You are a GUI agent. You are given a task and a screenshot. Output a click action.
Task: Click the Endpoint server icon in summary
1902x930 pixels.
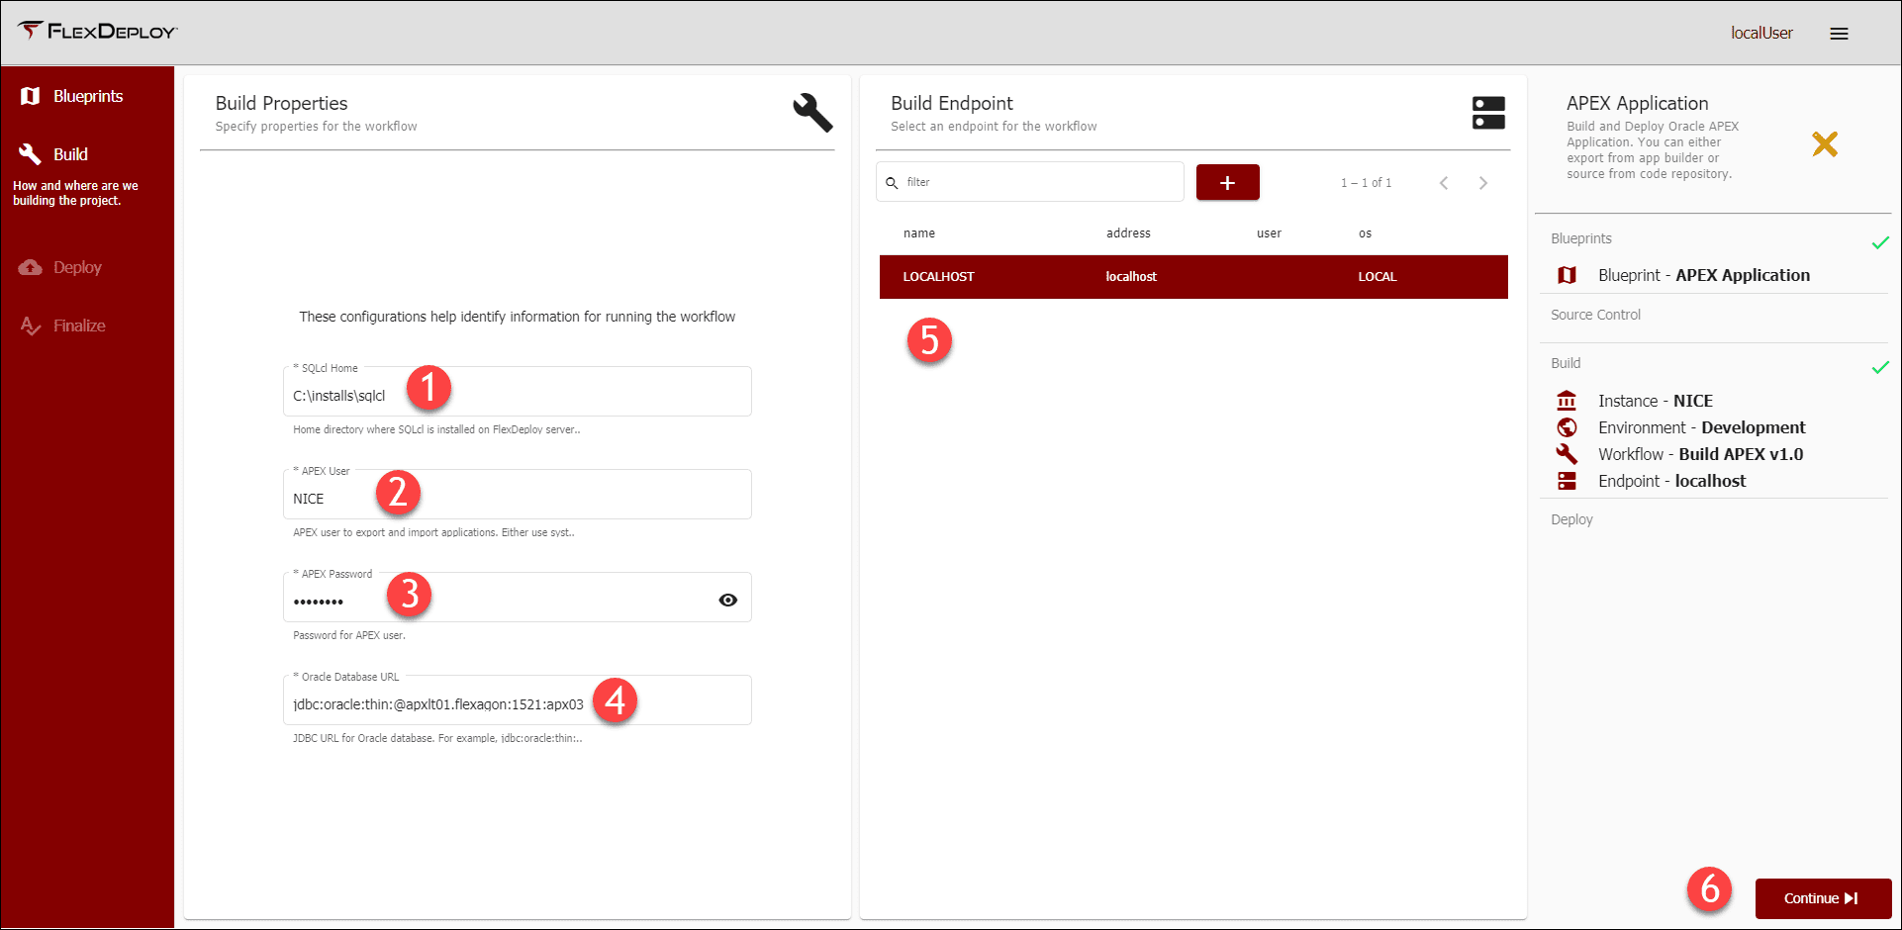1567,481
